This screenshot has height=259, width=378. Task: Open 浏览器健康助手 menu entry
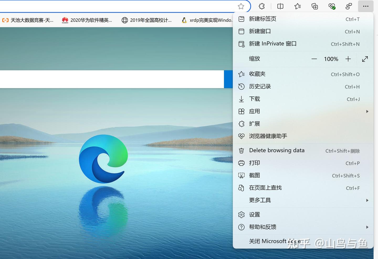303,136
